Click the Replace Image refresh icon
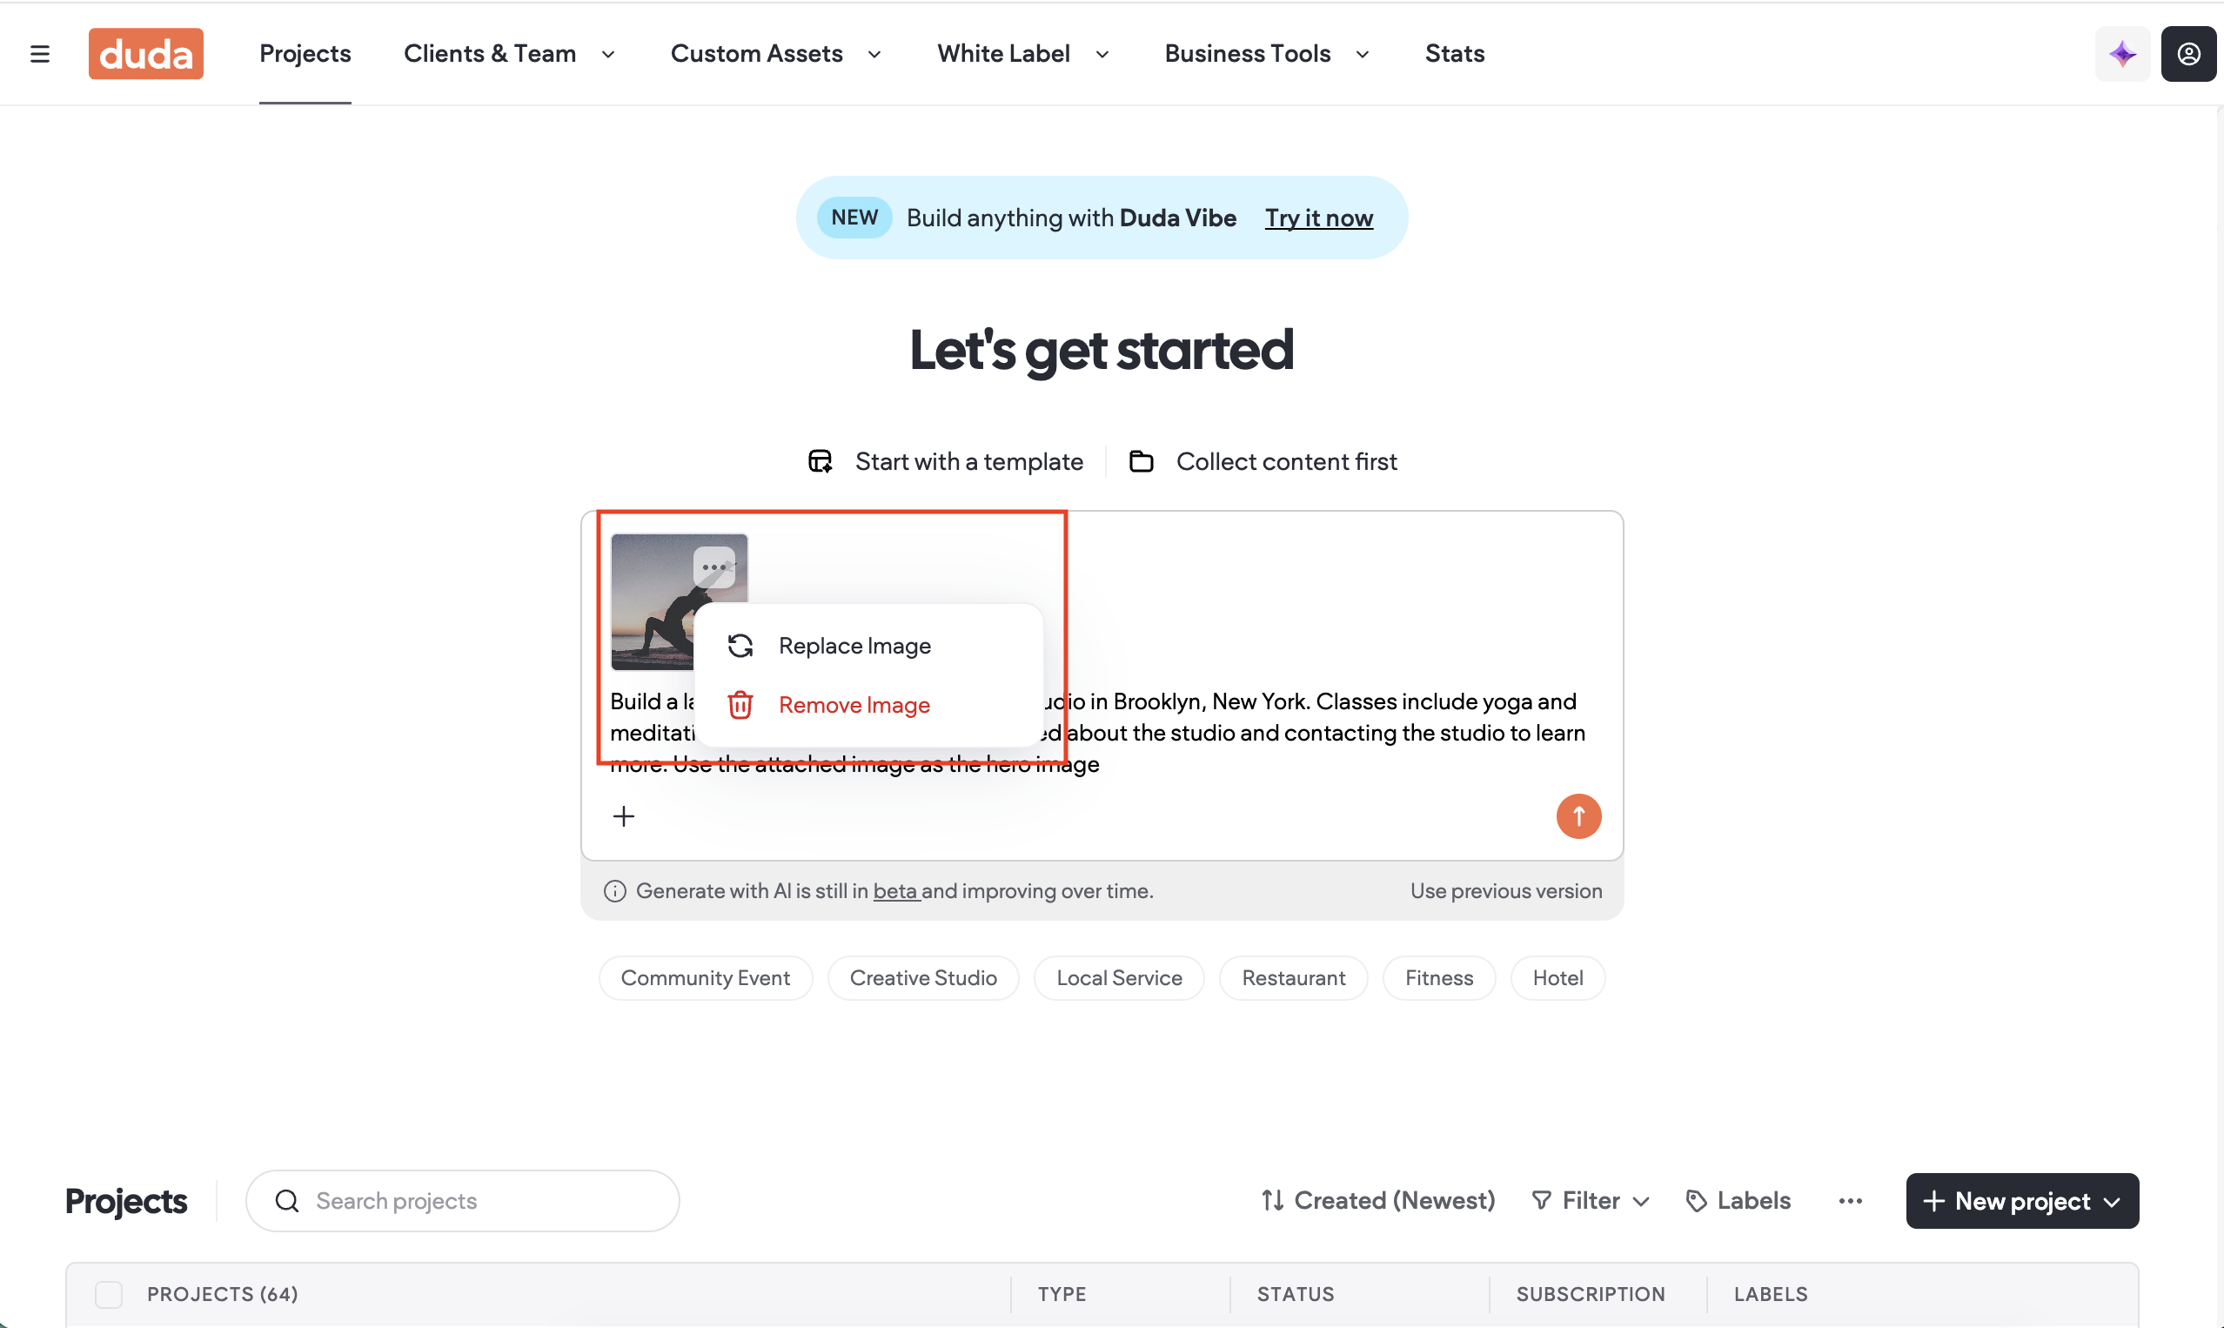Viewport: 2224px width, 1328px height. (x=740, y=646)
